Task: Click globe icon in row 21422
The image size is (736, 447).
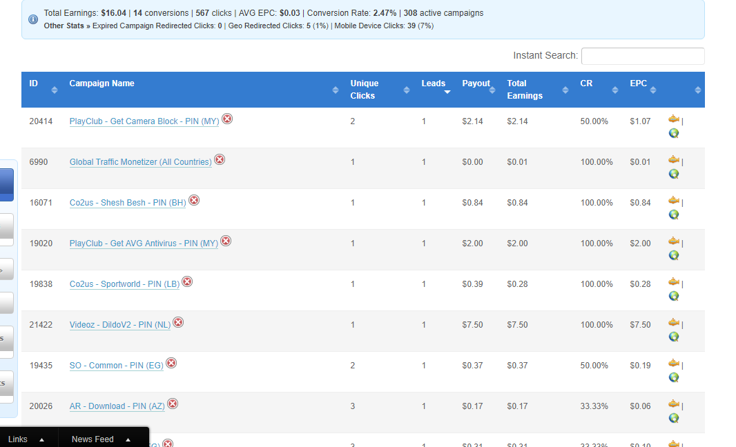Action: [x=674, y=337]
